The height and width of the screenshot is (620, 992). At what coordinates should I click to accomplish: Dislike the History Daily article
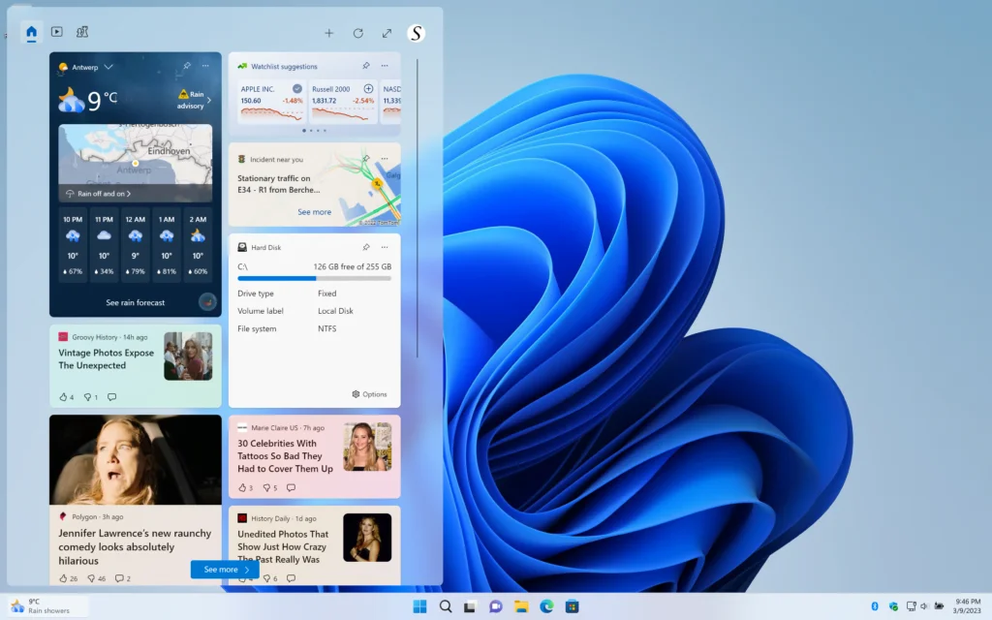(x=270, y=578)
